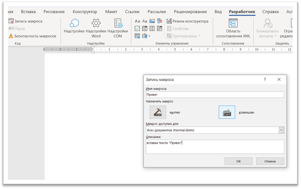The image size is (301, 189).
Task: Insert rich text content control (first Aa)
Action: [x=137, y=21]
